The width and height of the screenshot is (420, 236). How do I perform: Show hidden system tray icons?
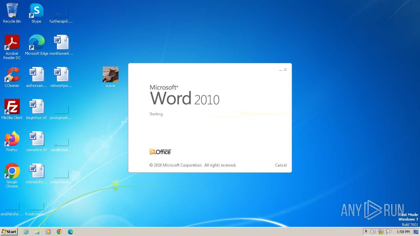[x=366, y=232]
